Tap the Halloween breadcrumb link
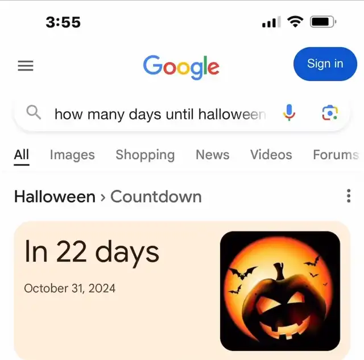The height and width of the screenshot is (360, 364). pyautogui.click(x=55, y=197)
